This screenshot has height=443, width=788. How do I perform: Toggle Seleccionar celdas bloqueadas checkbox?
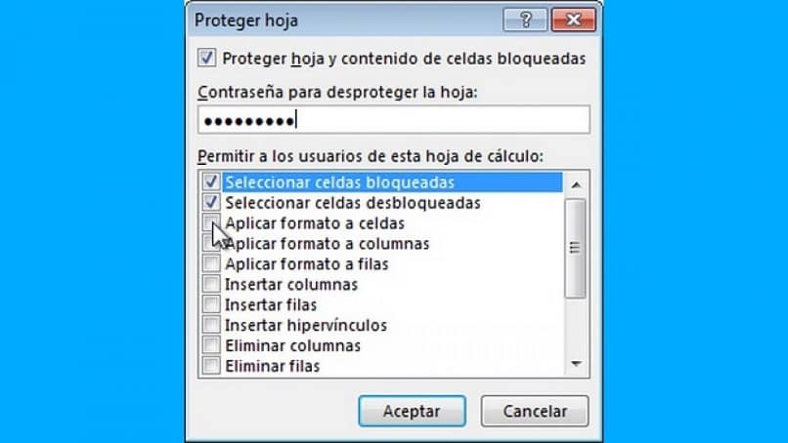[x=211, y=181]
